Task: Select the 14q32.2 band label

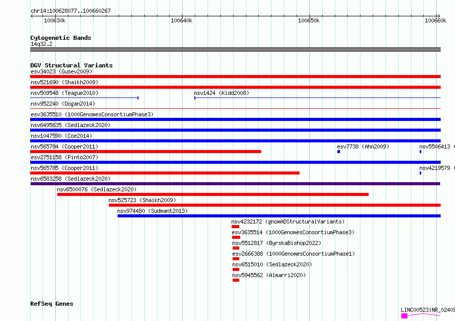Action: point(41,44)
